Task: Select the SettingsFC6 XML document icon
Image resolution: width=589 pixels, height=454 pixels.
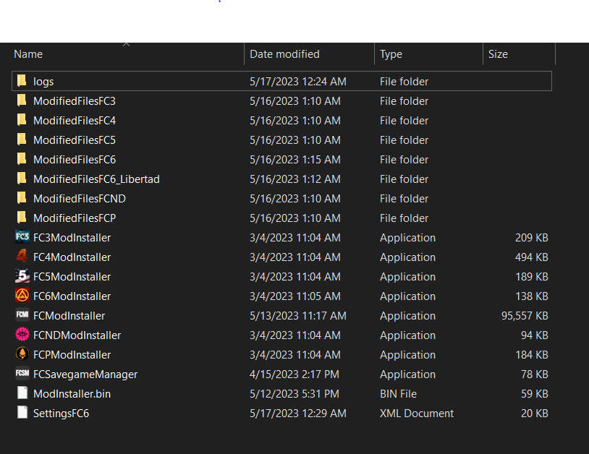Action: click(x=22, y=413)
